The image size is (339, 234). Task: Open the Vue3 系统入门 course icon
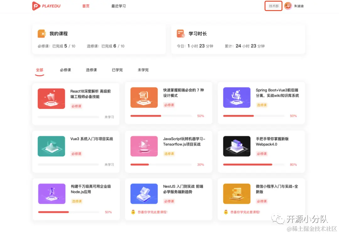51,146
